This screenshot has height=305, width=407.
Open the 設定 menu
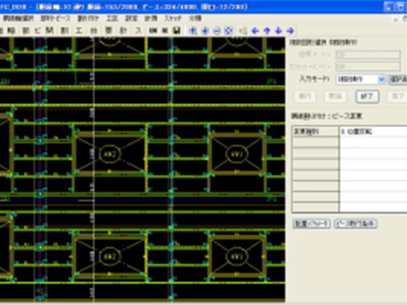click(132, 18)
